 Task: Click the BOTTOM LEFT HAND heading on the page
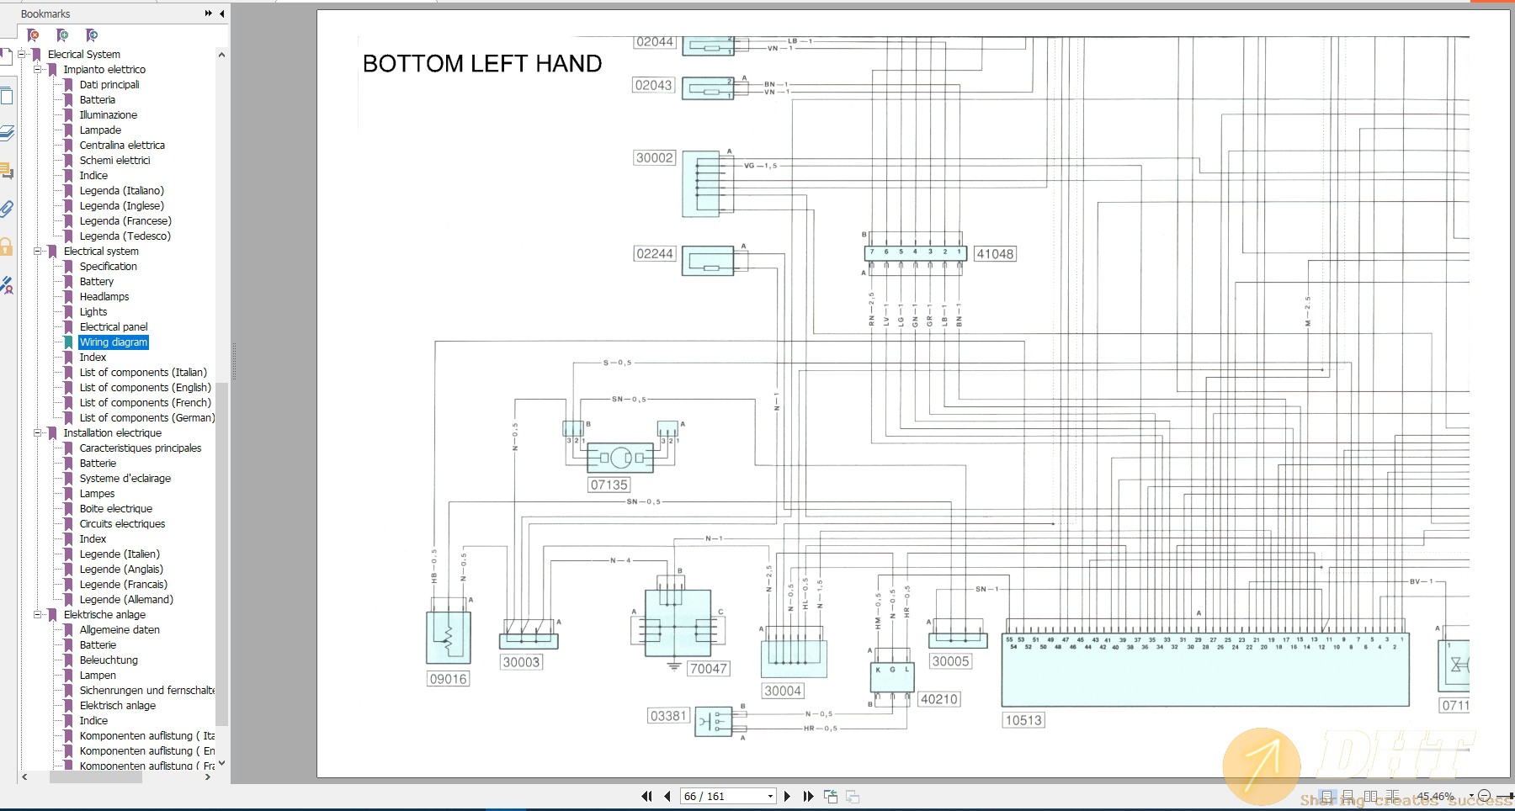pos(482,63)
